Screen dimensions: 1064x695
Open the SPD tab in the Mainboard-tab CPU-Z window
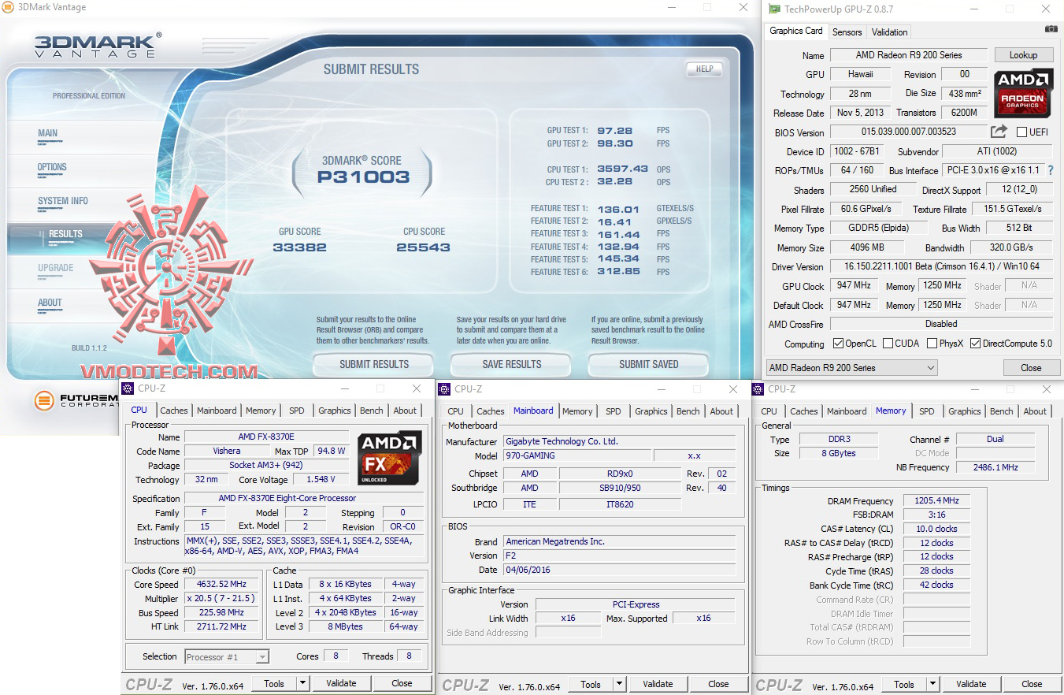(x=613, y=411)
